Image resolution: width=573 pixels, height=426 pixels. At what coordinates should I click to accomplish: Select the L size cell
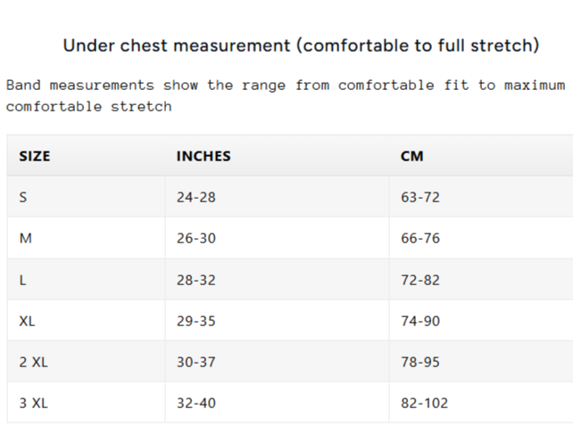(23, 280)
